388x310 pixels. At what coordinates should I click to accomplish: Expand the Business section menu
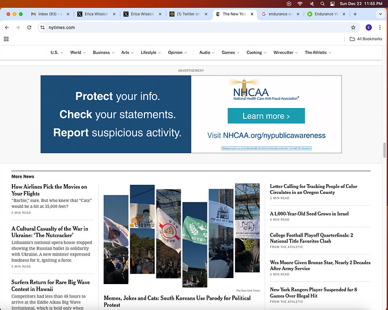coord(103,52)
